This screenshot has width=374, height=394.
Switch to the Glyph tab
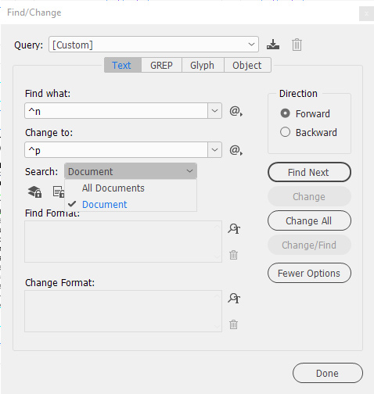[203, 65]
